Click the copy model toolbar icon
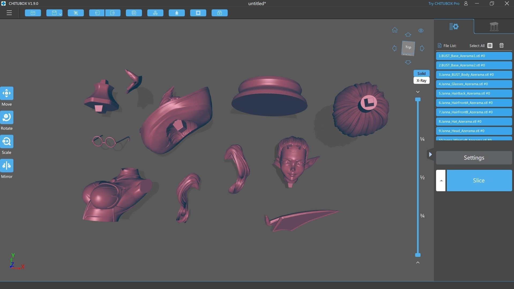 click(x=134, y=13)
